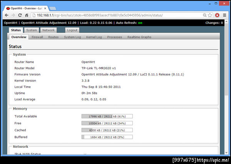Click the Logout tab

tap(72, 30)
